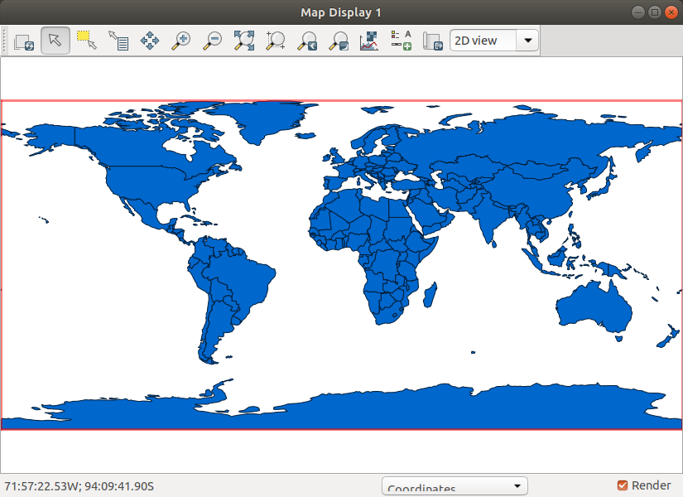The width and height of the screenshot is (683, 497).
Task: Click the coordinates readout in the status bar
Action: coord(80,485)
